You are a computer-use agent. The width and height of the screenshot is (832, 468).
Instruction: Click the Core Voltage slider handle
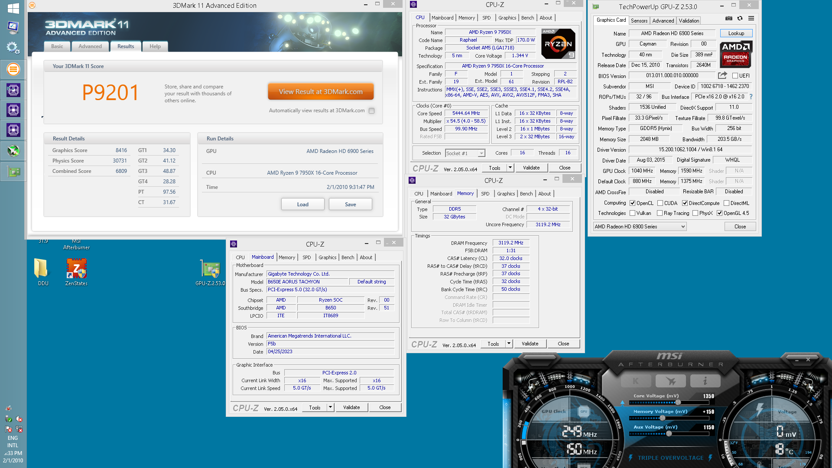pos(678,403)
